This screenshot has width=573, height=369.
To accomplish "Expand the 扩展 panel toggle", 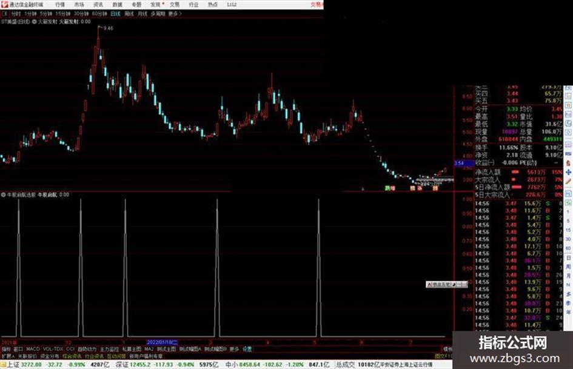I will click(8, 356).
